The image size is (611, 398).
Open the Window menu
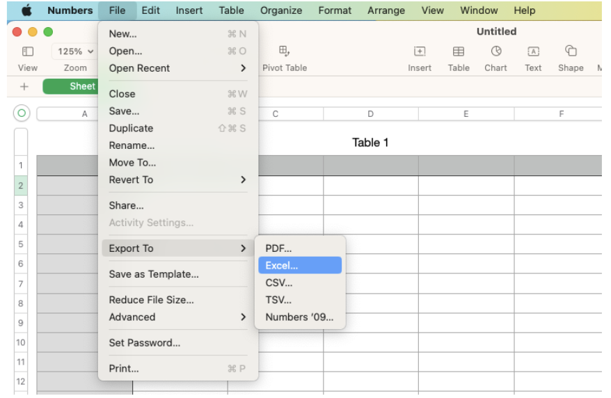pos(479,10)
